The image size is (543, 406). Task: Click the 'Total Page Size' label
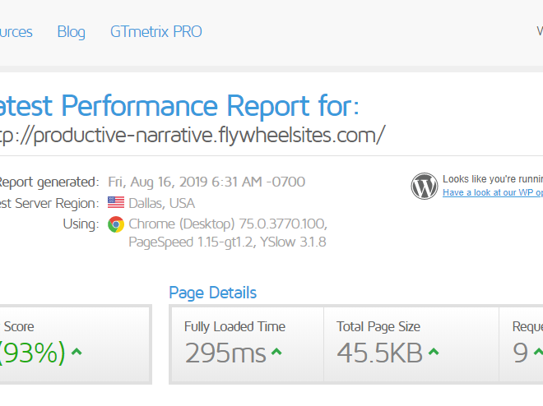(x=378, y=327)
